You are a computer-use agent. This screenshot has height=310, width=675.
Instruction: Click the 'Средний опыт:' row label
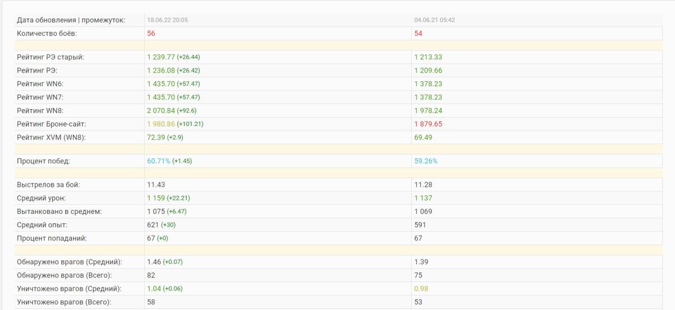tap(42, 225)
